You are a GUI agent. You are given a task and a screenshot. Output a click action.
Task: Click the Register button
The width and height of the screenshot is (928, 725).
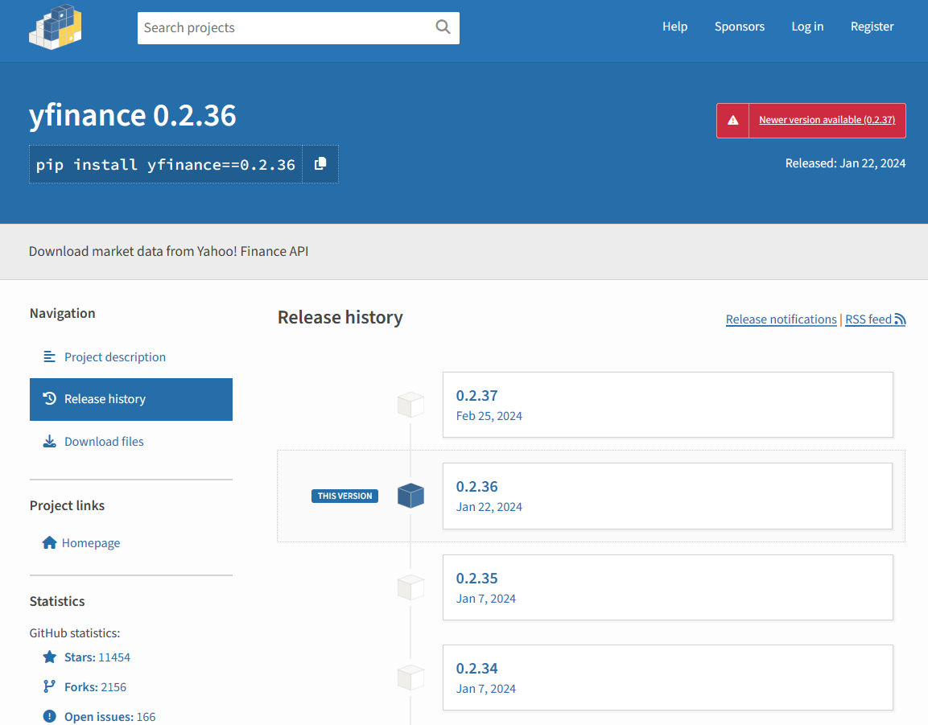point(872,27)
